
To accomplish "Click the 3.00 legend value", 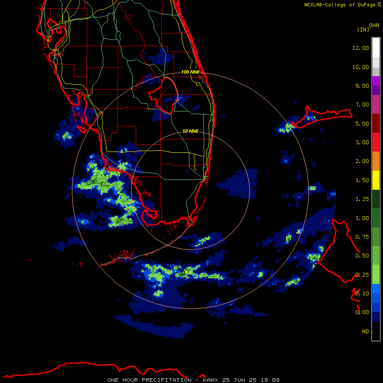I will coord(362,143).
